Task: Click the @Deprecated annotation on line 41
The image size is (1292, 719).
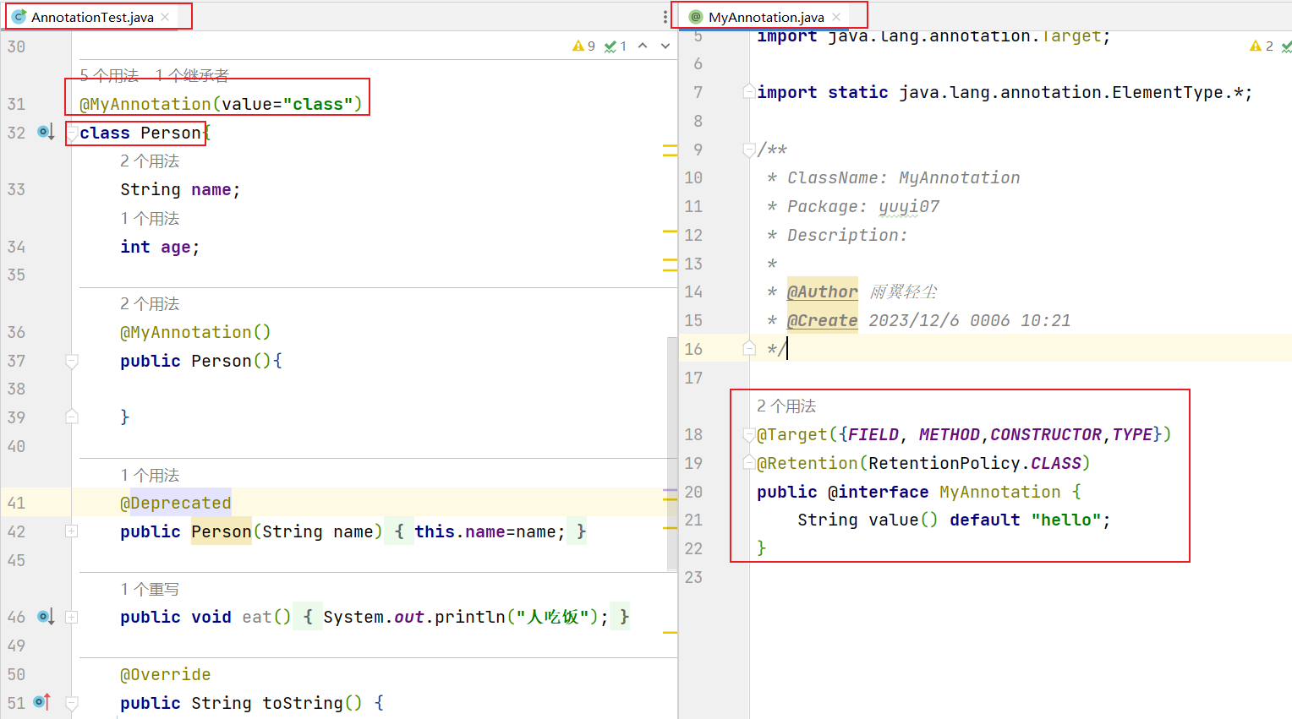Action: pyautogui.click(x=176, y=503)
